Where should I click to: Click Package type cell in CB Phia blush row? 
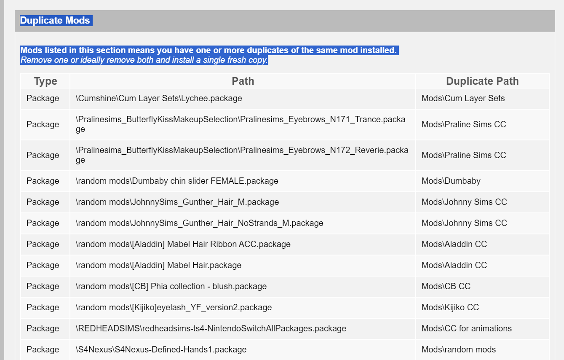click(x=45, y=286)
